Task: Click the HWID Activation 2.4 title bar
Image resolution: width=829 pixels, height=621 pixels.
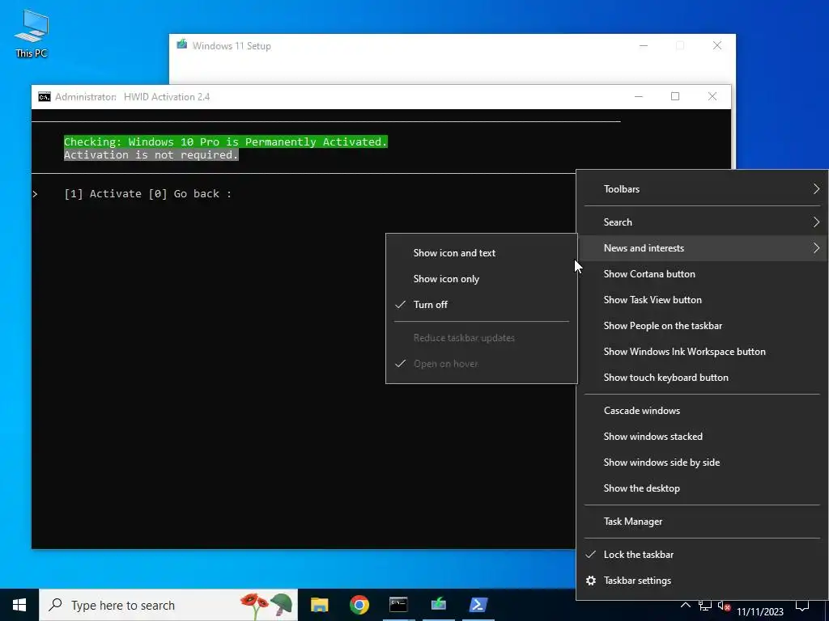Action: click(x=381, y=97)
